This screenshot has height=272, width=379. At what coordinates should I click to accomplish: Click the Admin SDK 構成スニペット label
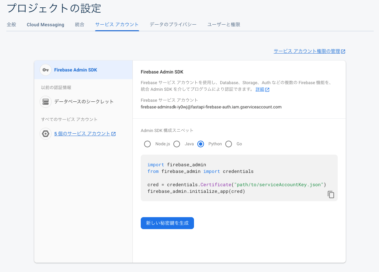pyautogui.click(x=167, y=130)
